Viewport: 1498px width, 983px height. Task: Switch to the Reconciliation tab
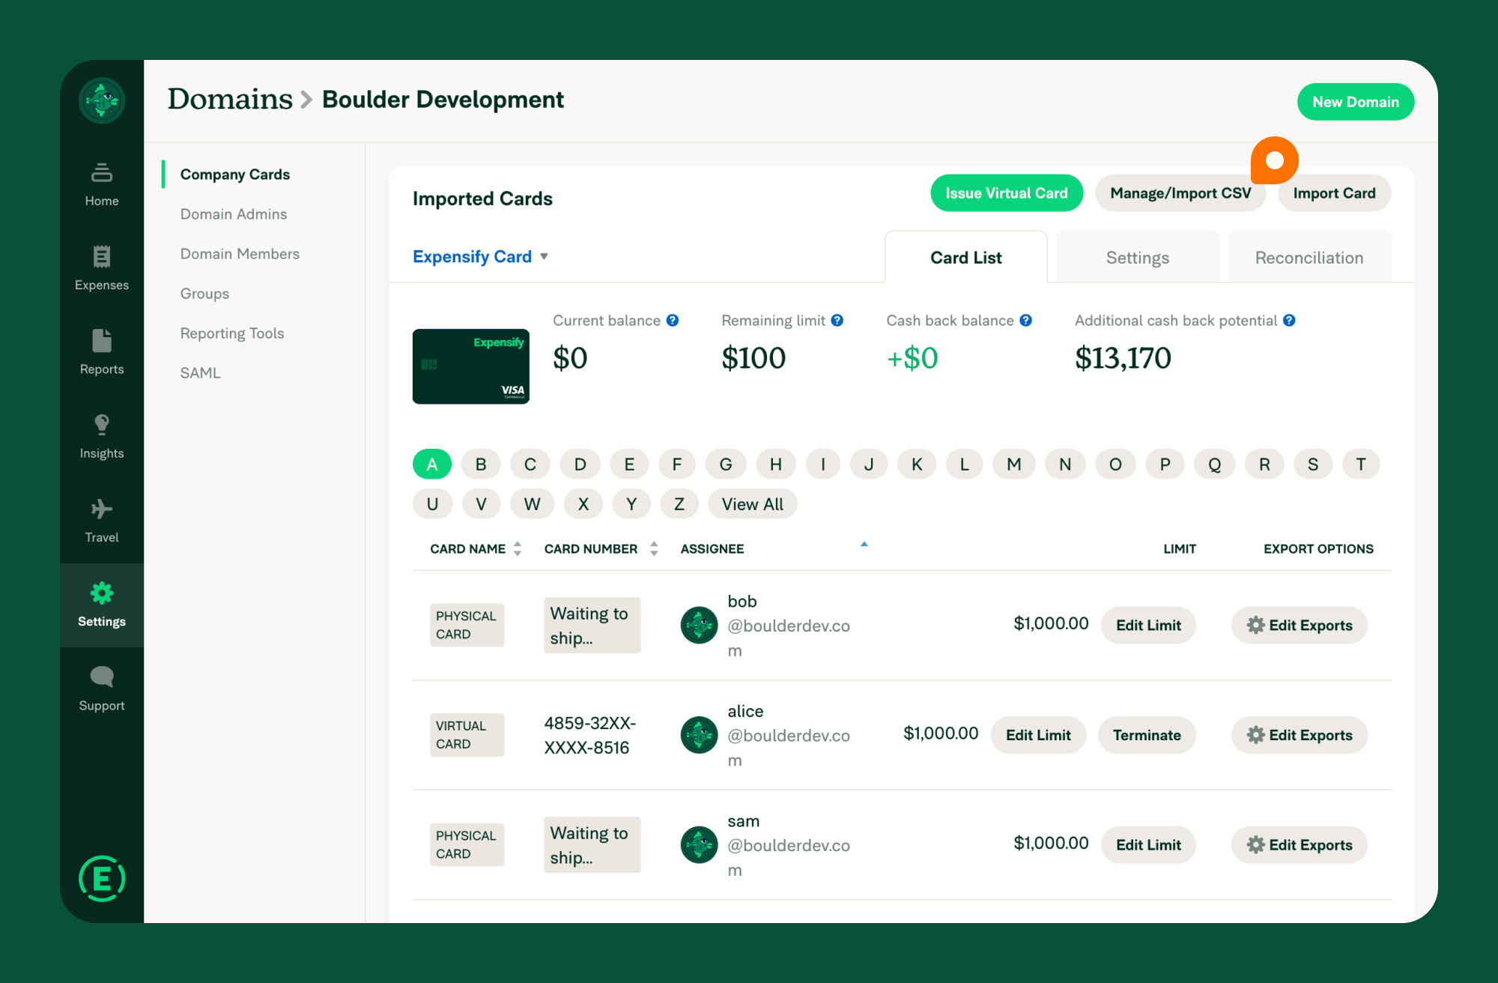pyautogui.click(x=1309, y=257)
